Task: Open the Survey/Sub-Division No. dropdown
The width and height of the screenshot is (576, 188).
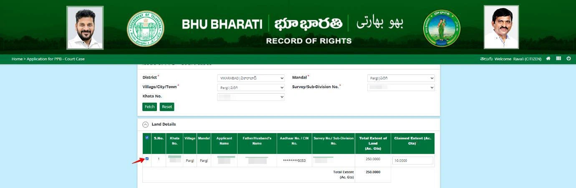Action: [x=401, y=88]
